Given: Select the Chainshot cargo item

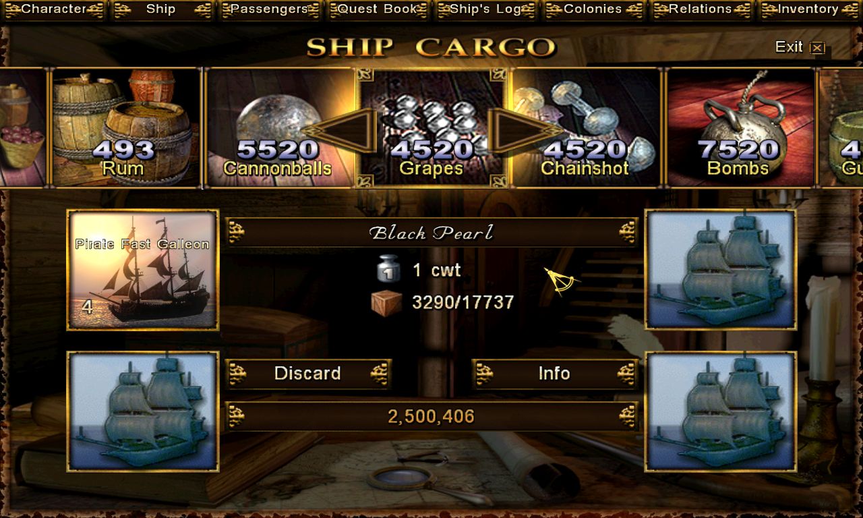Looking at the screenshot, I should tap(585, 127).
